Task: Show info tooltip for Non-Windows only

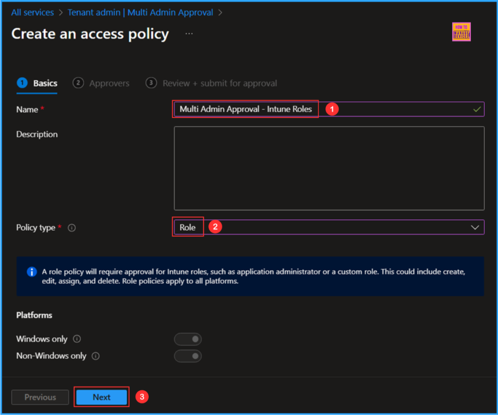Action: 96,356
